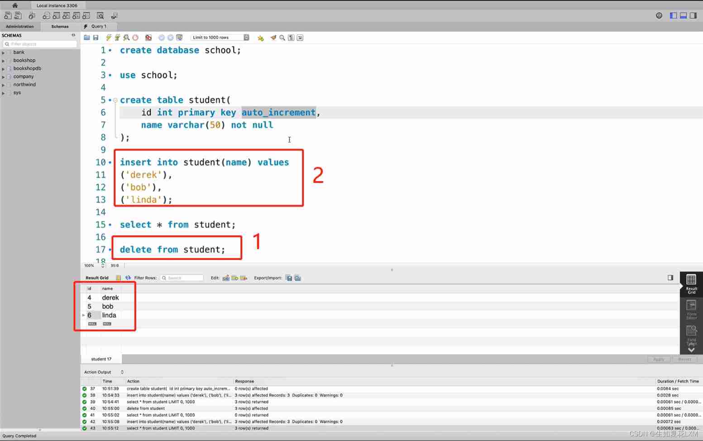
Task: Toggle the left sidebar panel
Action: tap(674, 15)
